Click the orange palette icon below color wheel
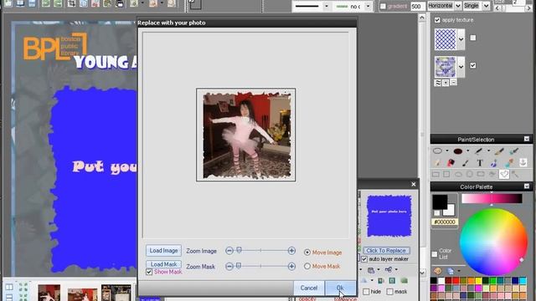 pyautogui.click(x=437, y=271)
